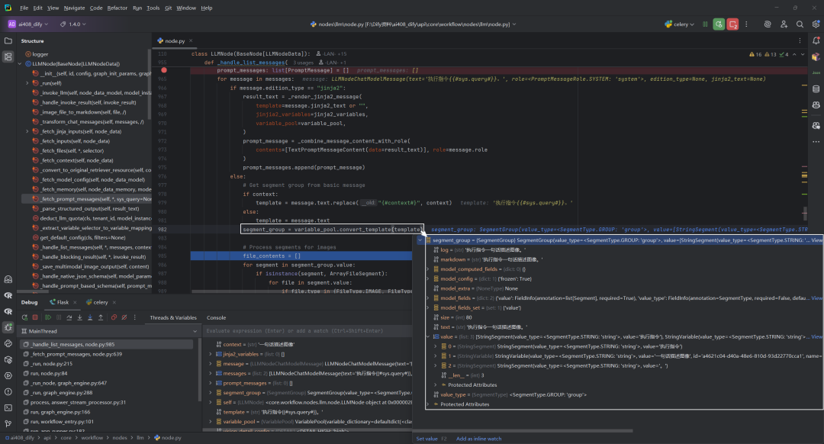Open the Tools menu
The image size is (824, 444).
153,8
